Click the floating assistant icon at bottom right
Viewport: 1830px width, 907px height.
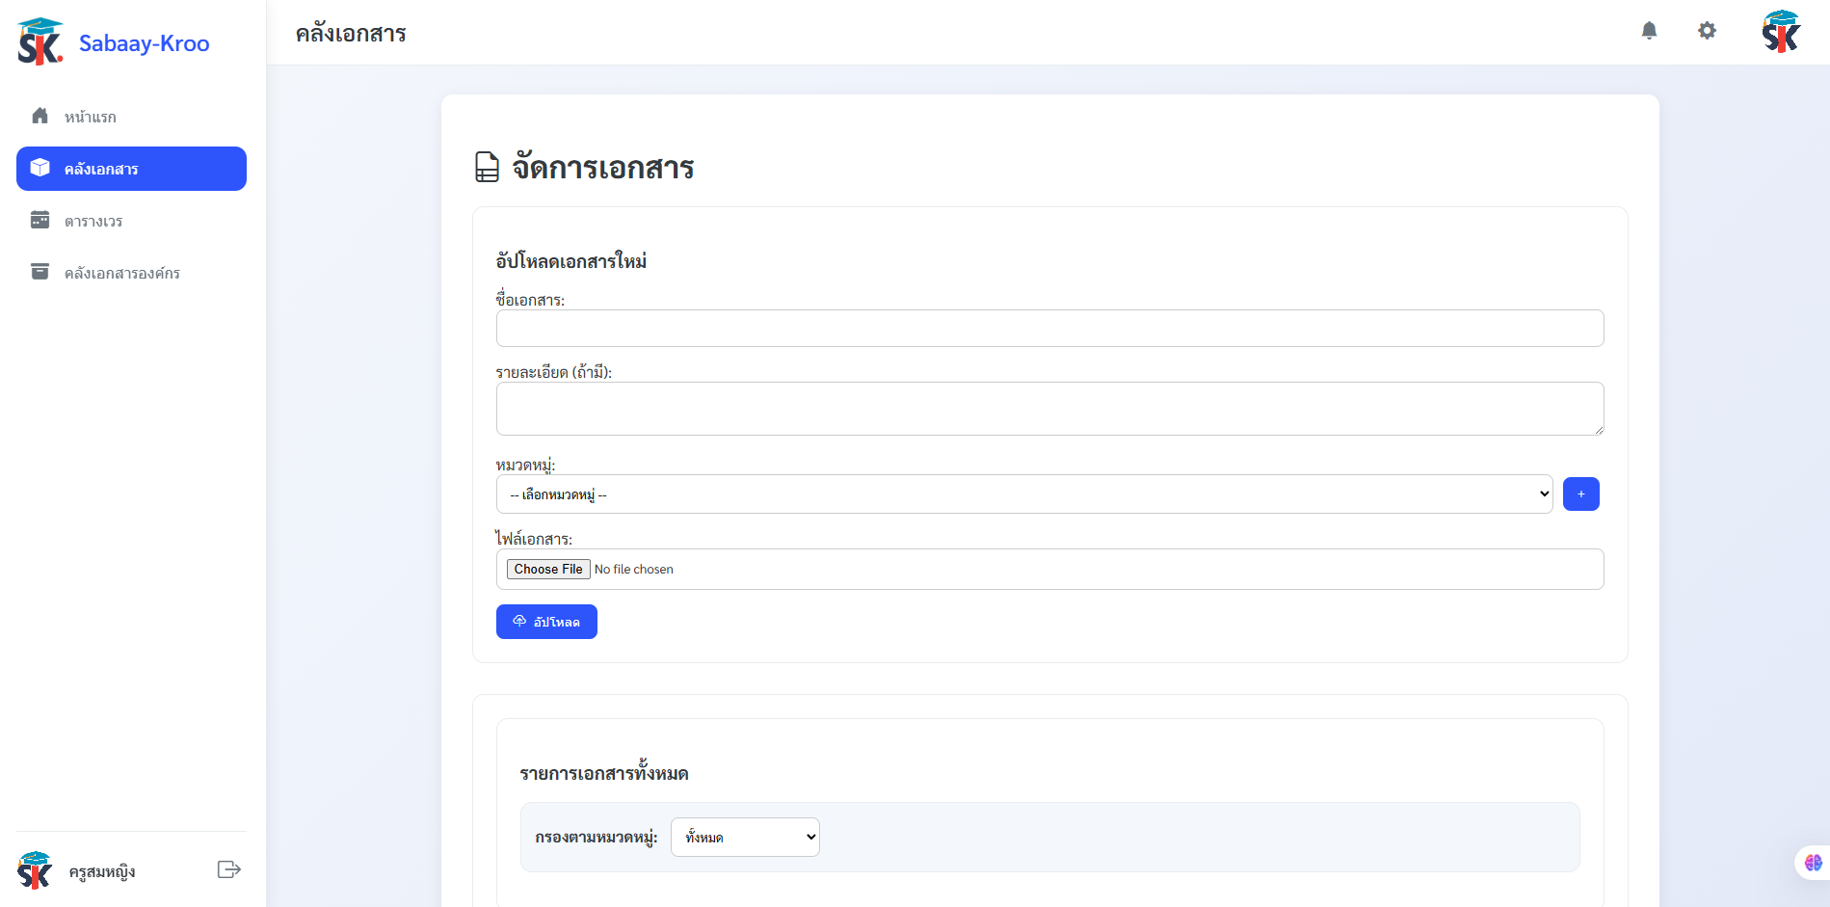1812,863
